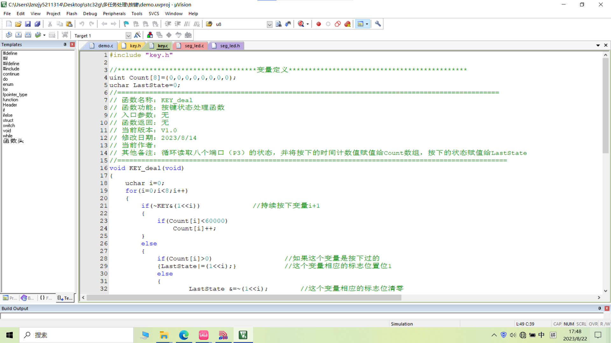The image size is (611, 343).
Task: Switch to the demo.c editor tab
Action: tap(102, 46)
